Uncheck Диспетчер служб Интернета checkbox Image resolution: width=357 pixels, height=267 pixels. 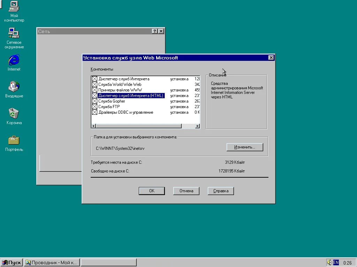(94, 79)
